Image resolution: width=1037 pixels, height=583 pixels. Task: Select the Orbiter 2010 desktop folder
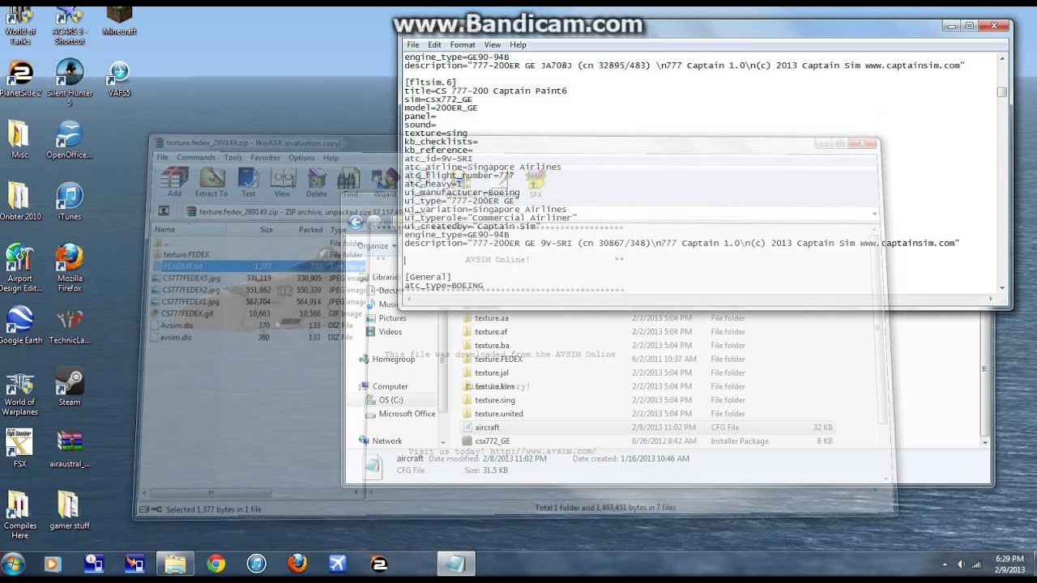(x=19, y=201)
